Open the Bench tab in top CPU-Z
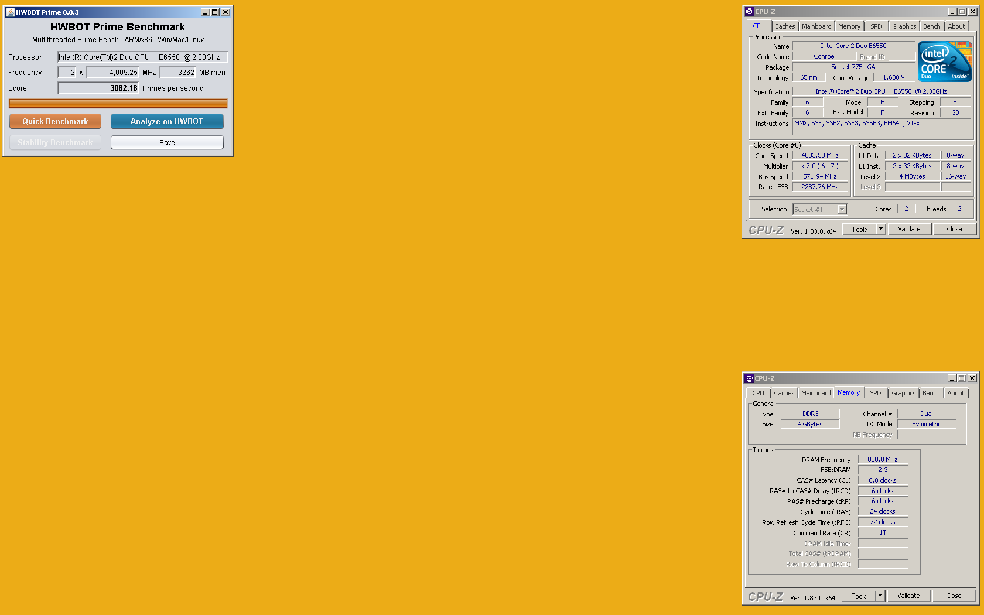Image resolution: width=984 pixels, height=615 pixels. point(932,26)
